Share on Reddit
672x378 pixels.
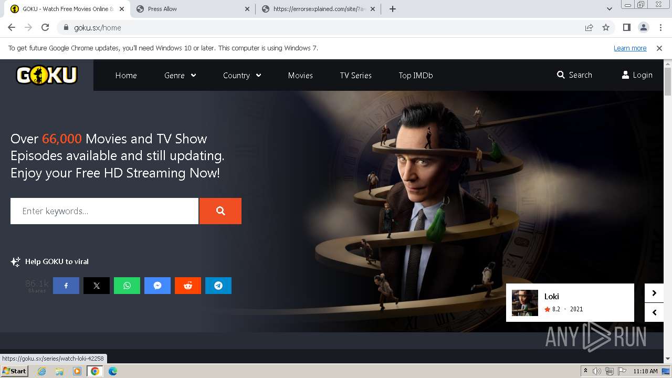pos(188,286)
